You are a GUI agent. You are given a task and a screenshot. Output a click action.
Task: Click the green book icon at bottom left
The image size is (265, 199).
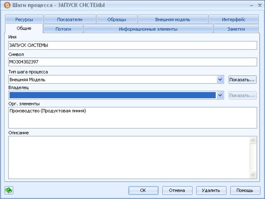pos(9,190)
